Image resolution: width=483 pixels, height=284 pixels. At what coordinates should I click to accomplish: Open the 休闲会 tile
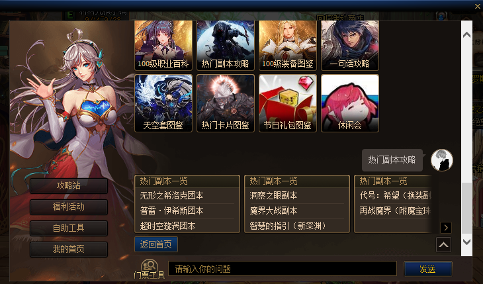click(350, 103)
